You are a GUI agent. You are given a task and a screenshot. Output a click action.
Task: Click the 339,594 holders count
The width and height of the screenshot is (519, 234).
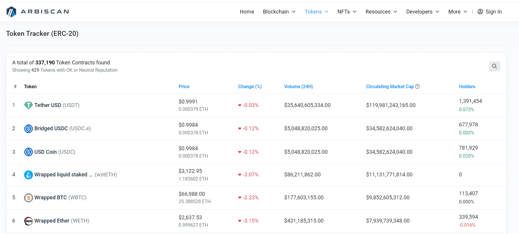(x=468, y=217)
